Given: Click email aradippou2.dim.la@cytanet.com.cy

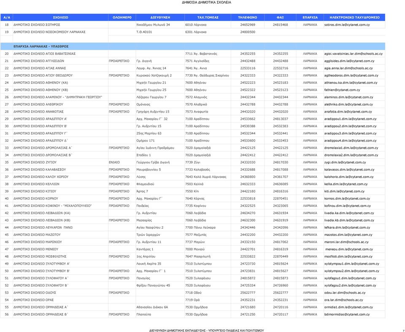Looking at the screenshot, I should (350, 126).
